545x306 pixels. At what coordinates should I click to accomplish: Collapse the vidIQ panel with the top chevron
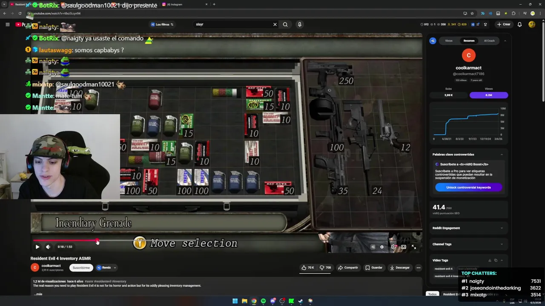(x=505, y=41)
